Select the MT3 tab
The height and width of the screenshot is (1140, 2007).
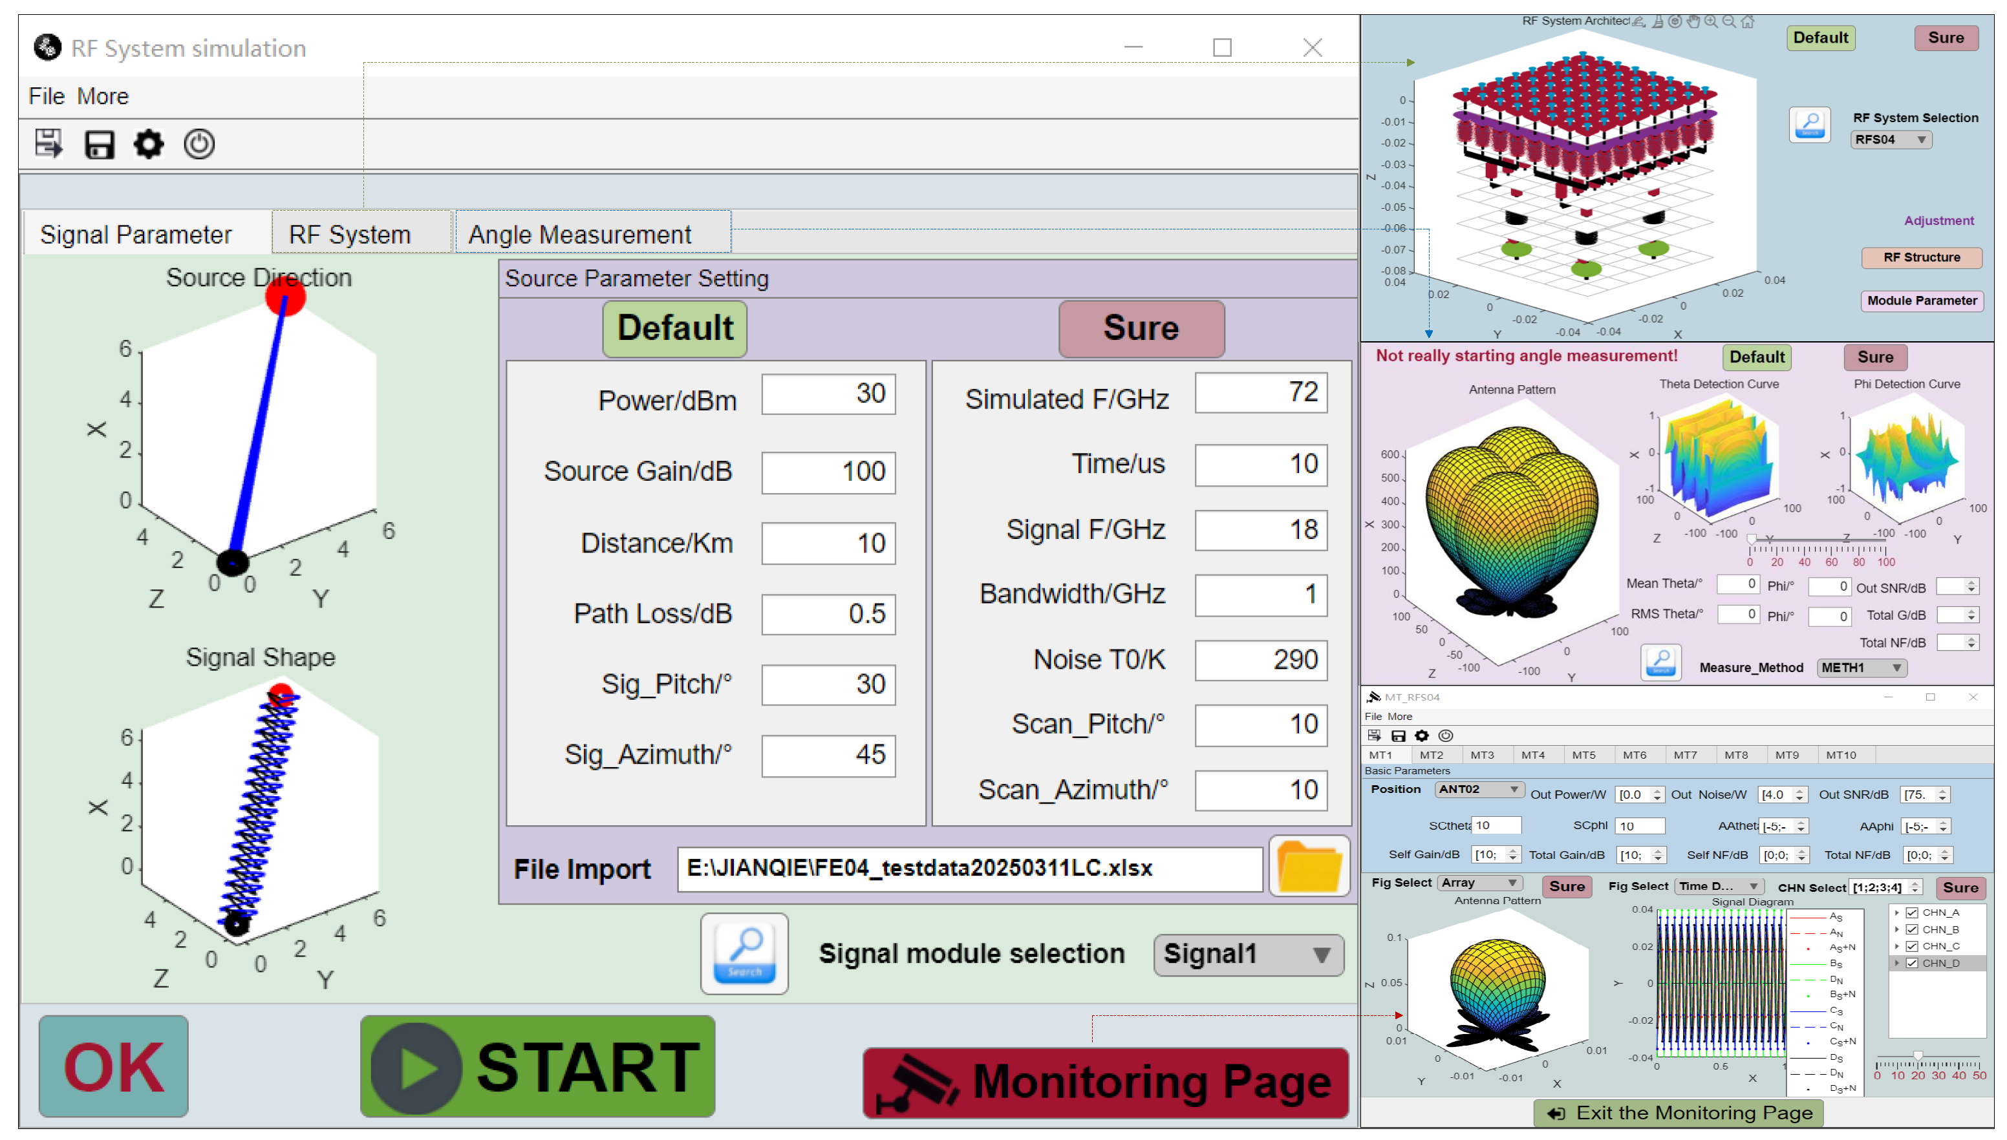[x=1481, y=755]
